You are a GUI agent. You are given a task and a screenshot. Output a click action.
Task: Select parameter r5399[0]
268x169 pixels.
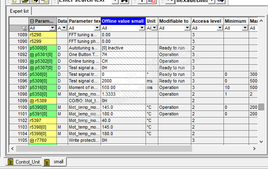[x=42, y=134]
